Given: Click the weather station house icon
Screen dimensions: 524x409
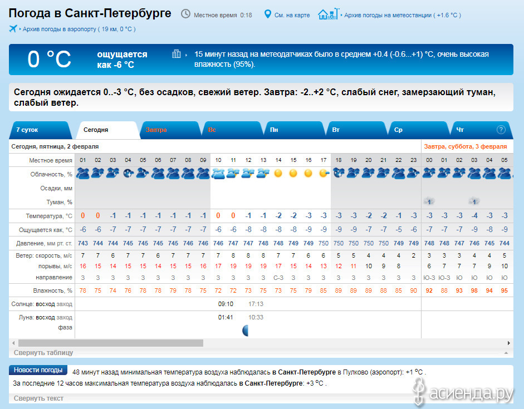Looking at the screenshot, I should click(329, 14).
